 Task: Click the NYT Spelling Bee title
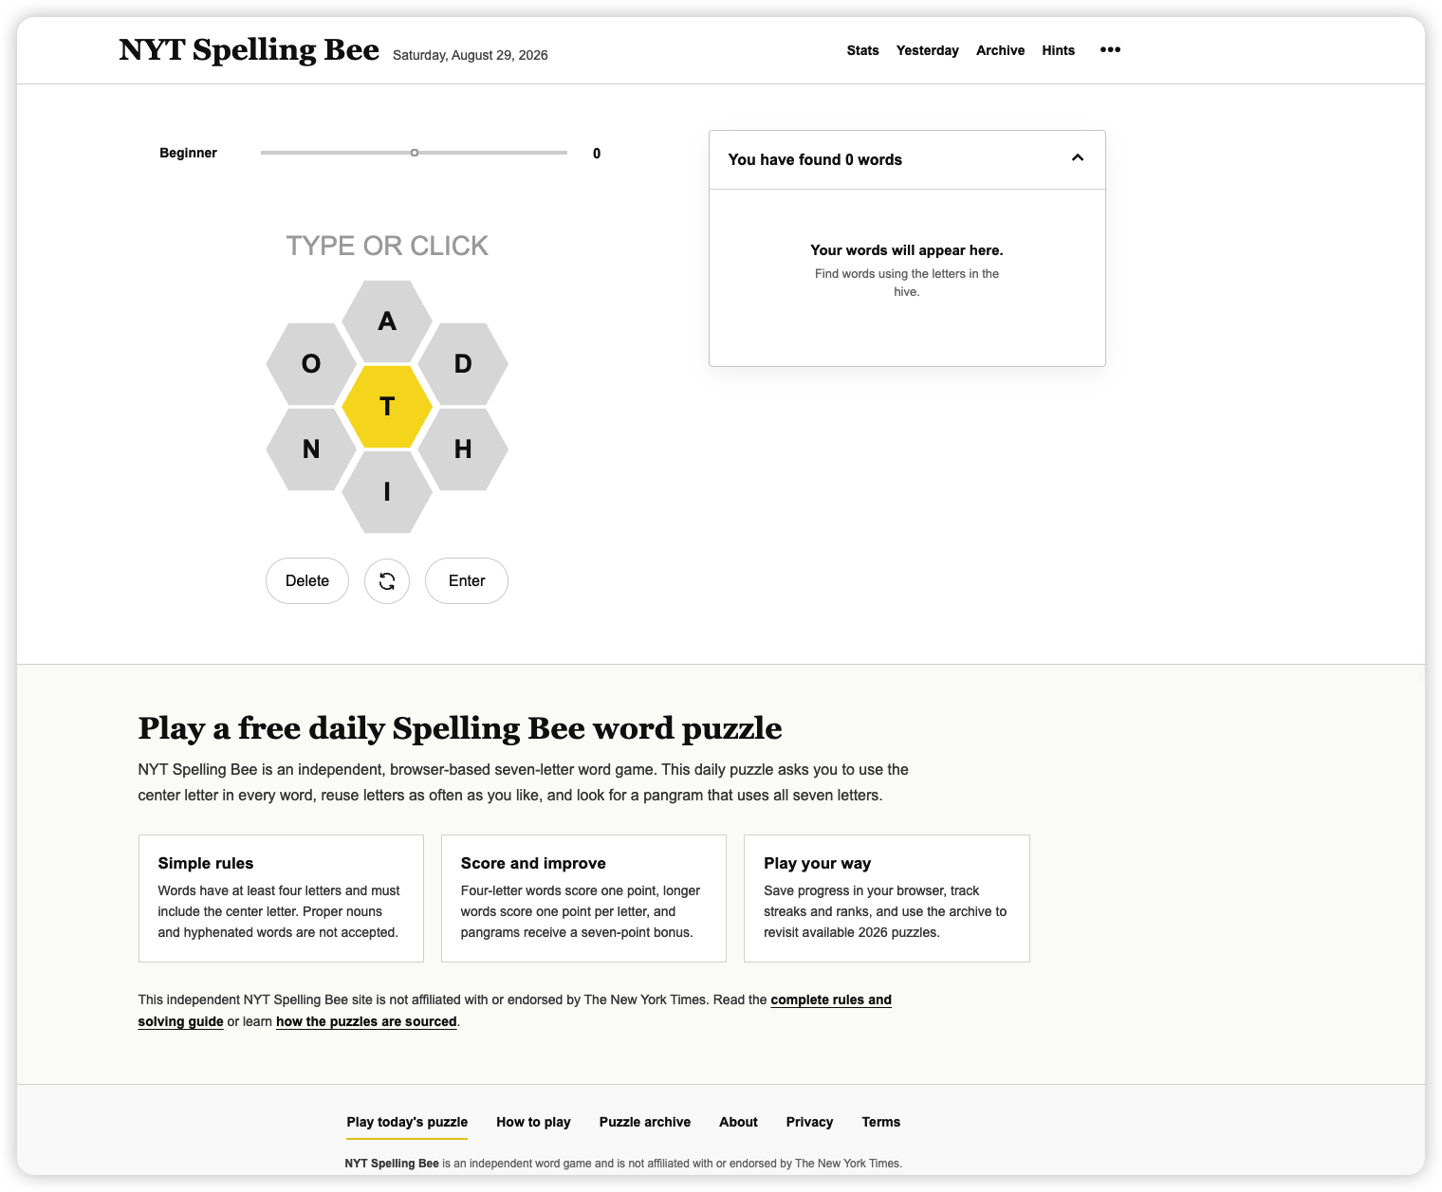pyautogui.click(x=250, y=49)
